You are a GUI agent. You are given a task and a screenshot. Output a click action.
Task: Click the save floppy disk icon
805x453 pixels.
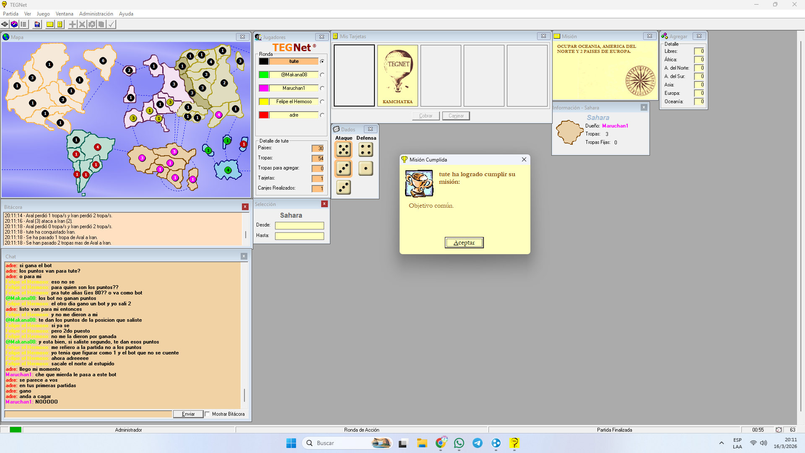(37, 24)
